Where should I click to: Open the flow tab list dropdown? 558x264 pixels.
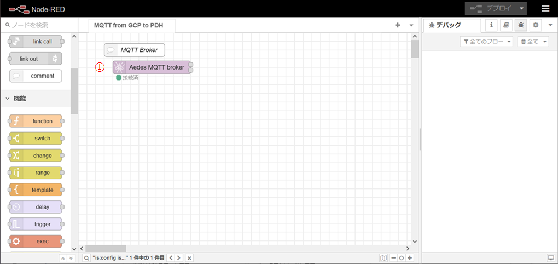click(x=411, y=25)
